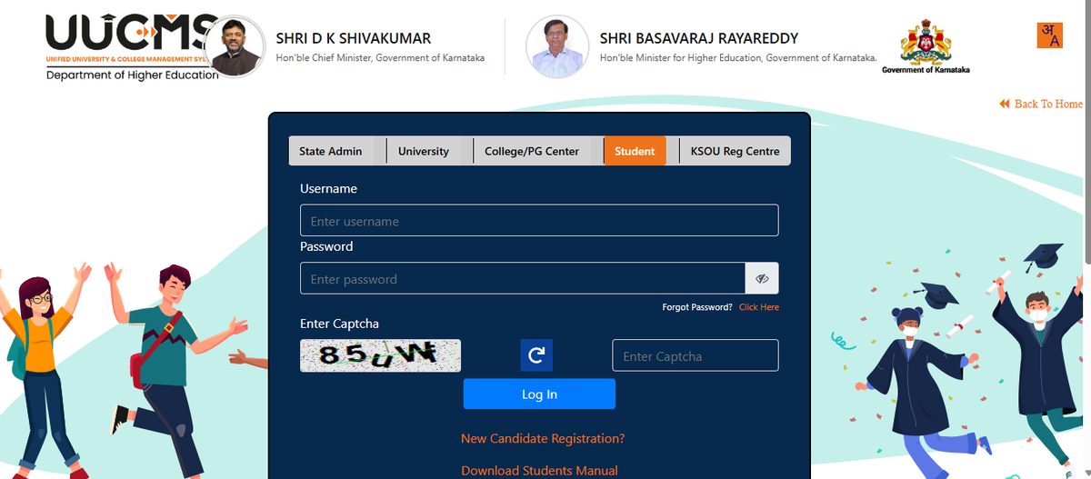Click the Enter Captcha label
The image size is (1091, 479).
click(339, 324)
